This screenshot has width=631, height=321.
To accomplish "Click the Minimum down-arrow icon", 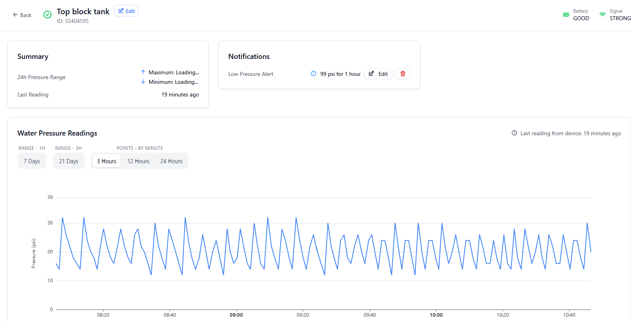I will pos(143,82).
